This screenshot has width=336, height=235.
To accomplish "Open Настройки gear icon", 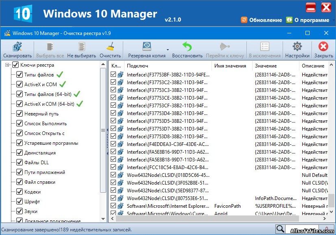I will pos(297,46).
